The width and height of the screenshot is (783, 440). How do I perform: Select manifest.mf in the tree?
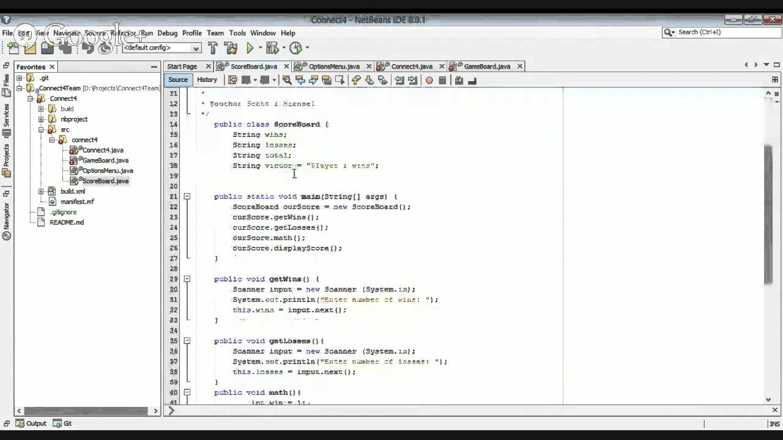pyautogui.click(x=77, y=202)
